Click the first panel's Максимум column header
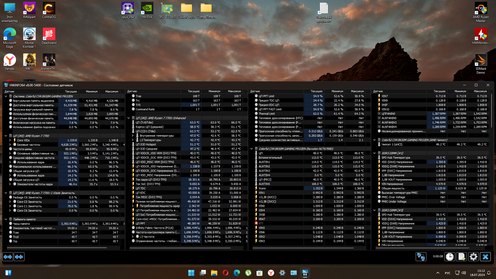Screen dimensions: 496x279 (112, 91)
